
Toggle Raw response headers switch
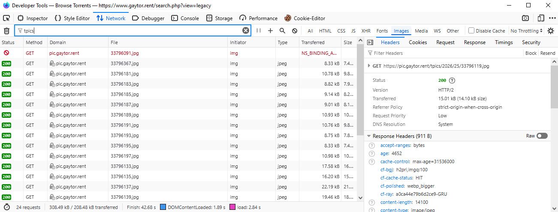542,136
